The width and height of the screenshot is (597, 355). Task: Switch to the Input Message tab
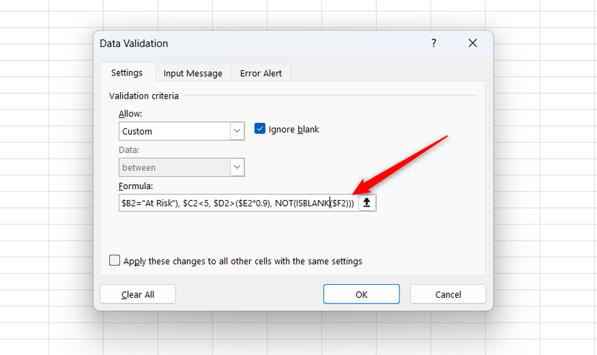pyautogui.click(x=192, y=73)
